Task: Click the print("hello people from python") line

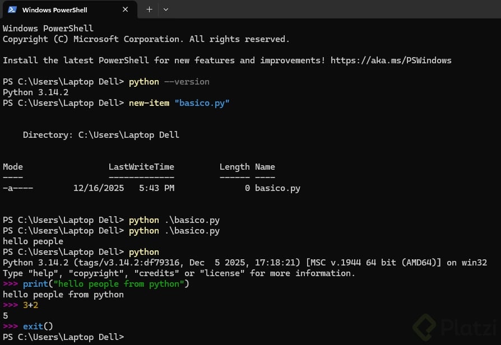Action: 106,284
